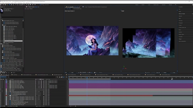Select the Standard workspace
The width and height of the screenshot is (193, 108).
click(x=164, y=5)
